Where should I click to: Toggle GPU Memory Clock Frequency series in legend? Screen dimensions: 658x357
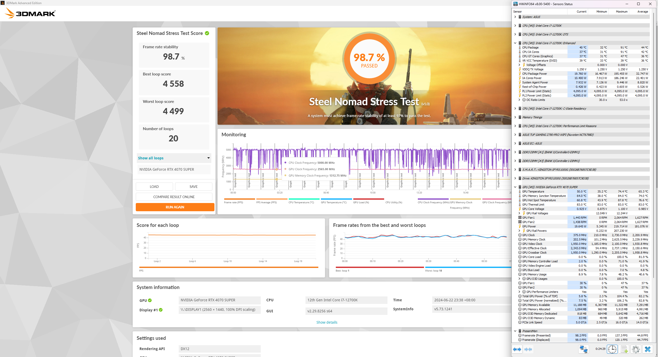[x=465, y=203]
